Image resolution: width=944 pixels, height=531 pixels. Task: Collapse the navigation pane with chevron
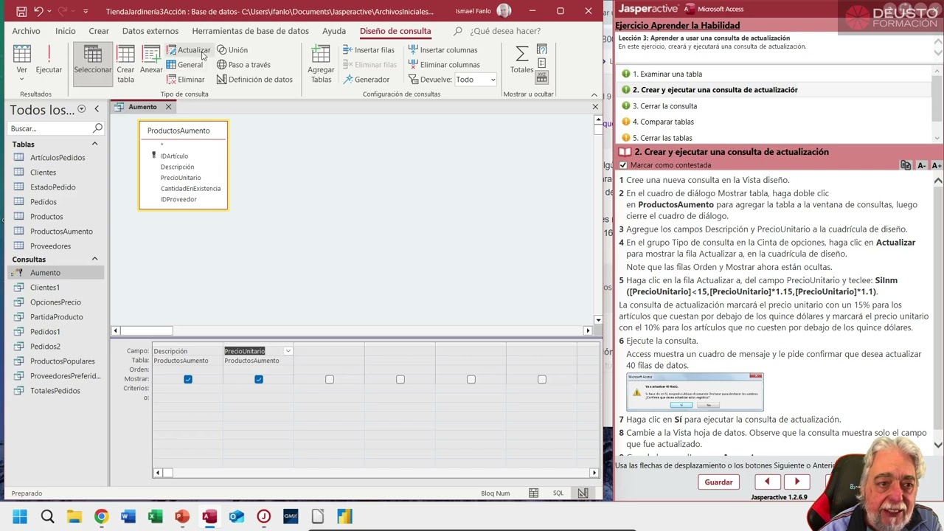96,109
